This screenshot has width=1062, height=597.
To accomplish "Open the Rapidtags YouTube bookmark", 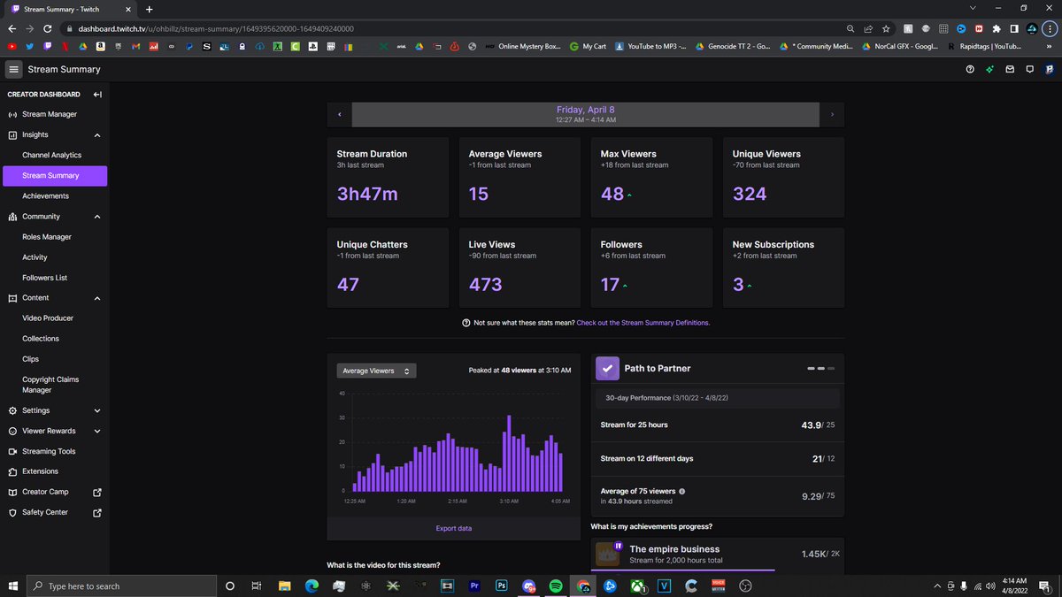I will tap(983, 46).
